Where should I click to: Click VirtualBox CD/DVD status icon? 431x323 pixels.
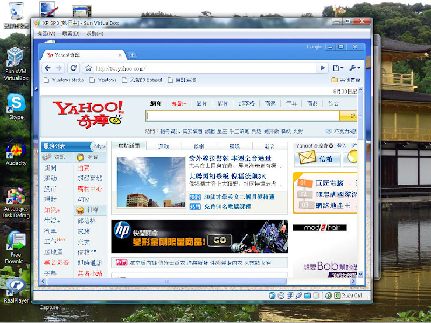click(281, 296)
